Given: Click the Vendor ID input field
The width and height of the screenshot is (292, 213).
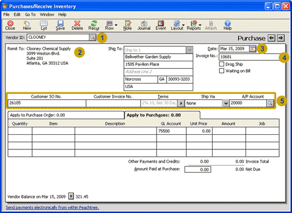Looking at the screenshot, I should (58, 37).
